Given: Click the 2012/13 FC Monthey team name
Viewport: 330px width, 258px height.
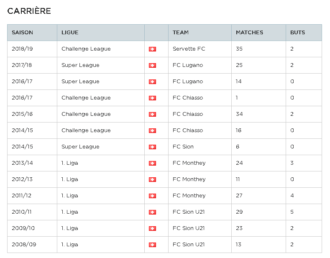Looking at the screenshot, I should [189, 179].
